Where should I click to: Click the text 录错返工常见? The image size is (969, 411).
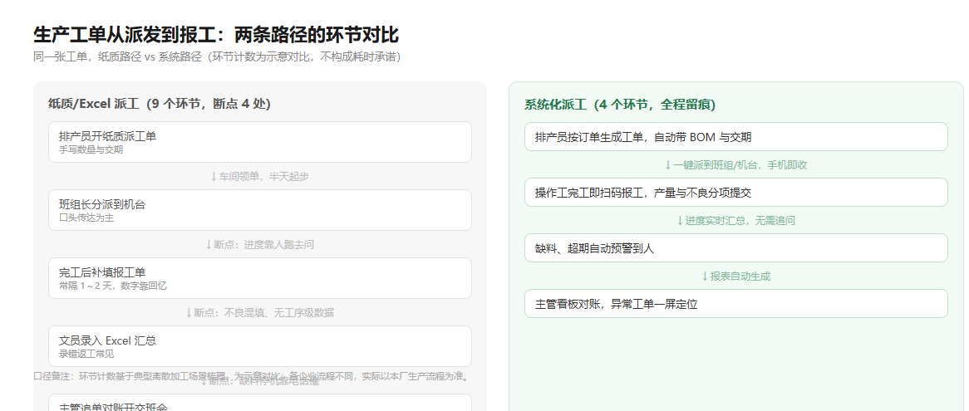pyautogui.click(x=86, y=355)
